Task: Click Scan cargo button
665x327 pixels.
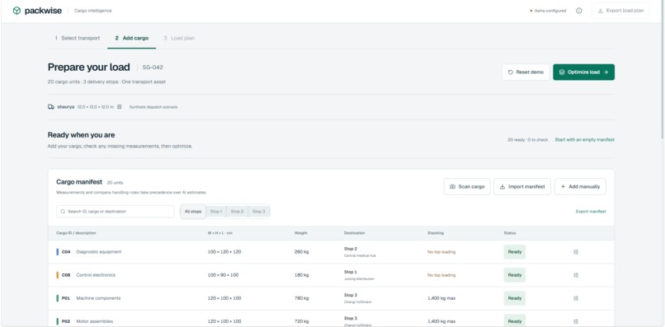Action: pos(467,186)
